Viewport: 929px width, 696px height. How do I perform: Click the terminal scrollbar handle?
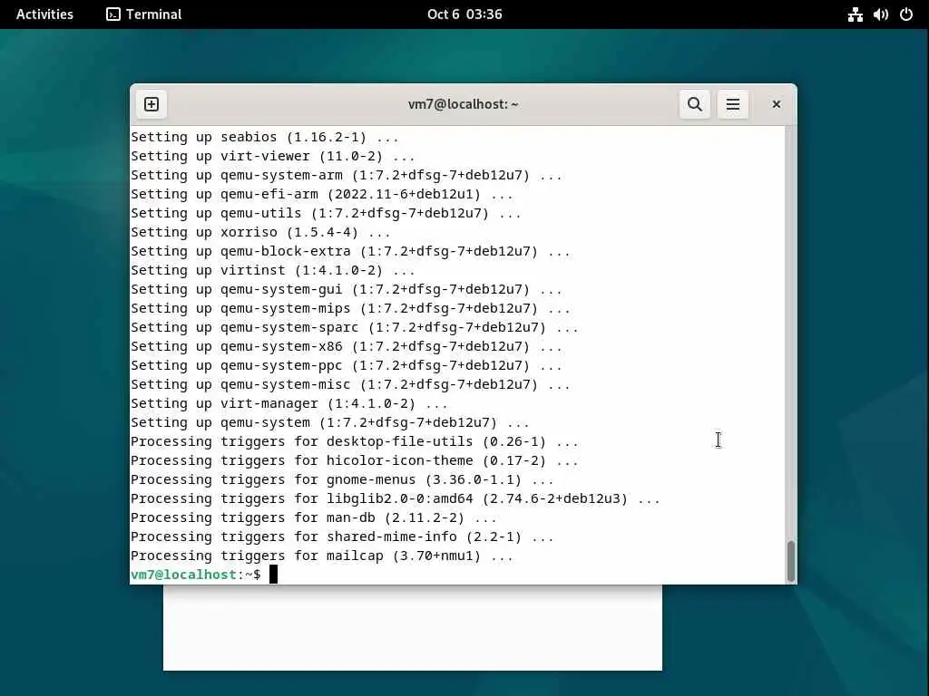[x=790, y=560]
